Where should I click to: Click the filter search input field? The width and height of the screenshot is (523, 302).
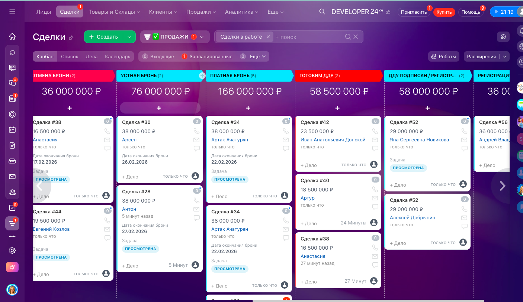point(309,37)
